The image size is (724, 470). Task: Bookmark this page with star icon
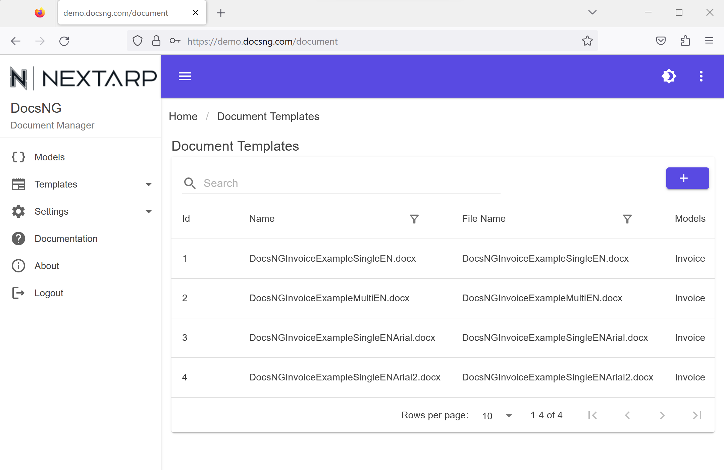click(587, 41)
